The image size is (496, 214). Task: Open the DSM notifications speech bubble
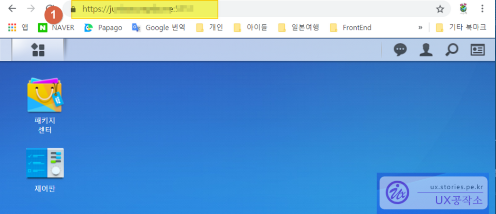400,50
